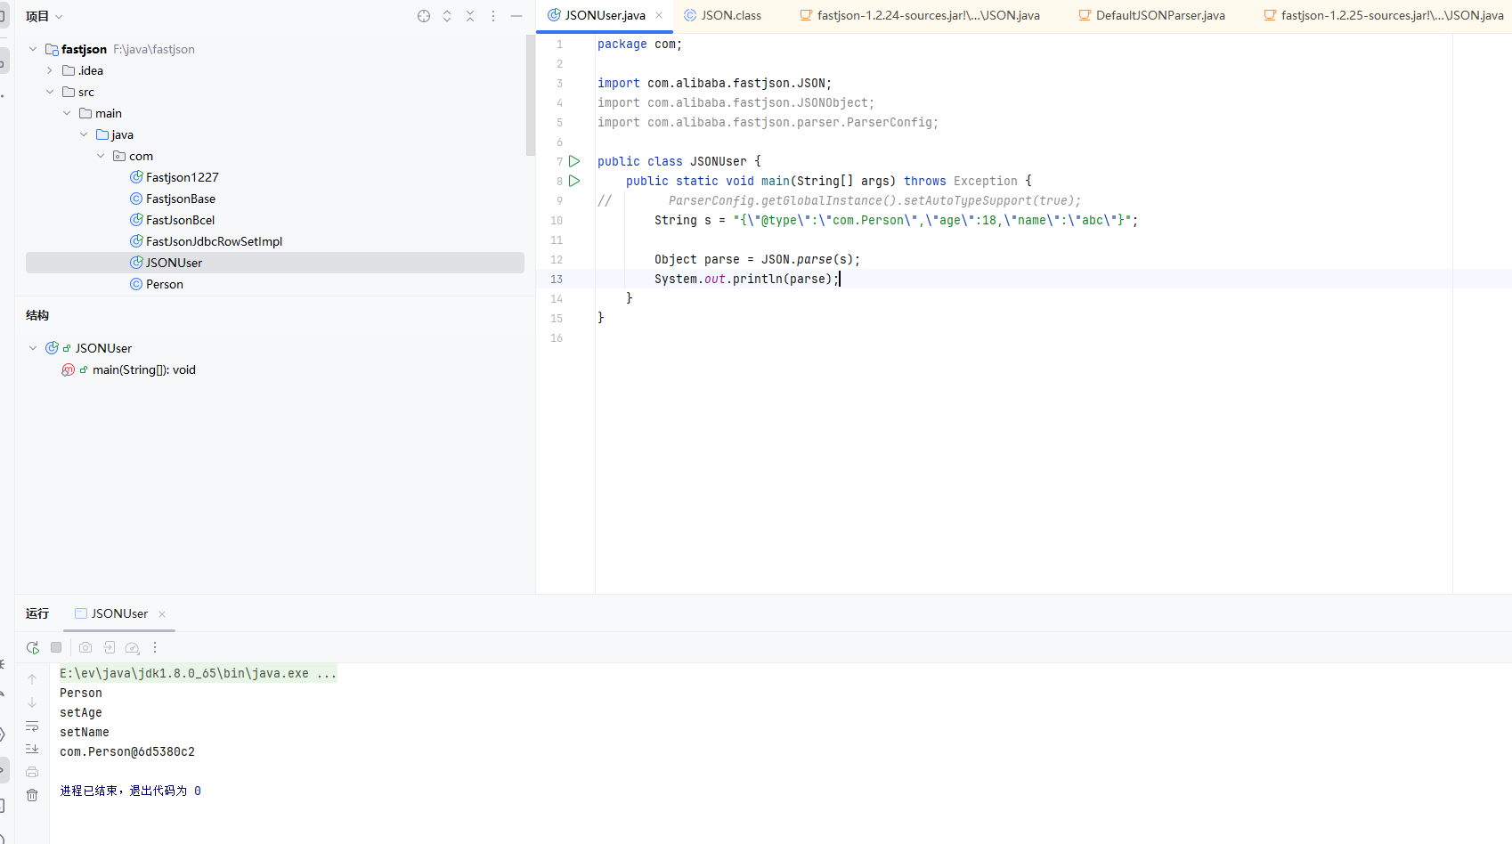Open Project panel options (three dots)
1512x844 pixels.
[493, 16]
